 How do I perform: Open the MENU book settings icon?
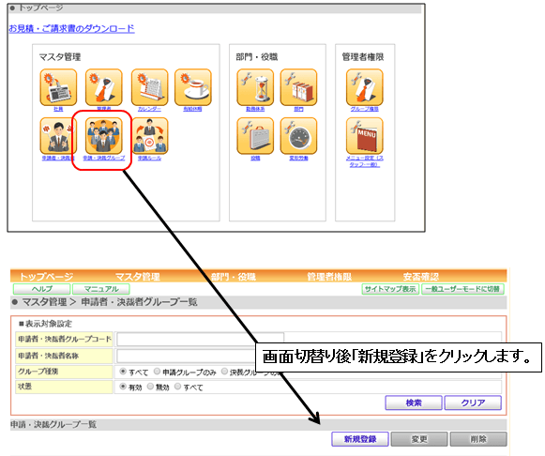pyautogui.click(x=365, y=136)
